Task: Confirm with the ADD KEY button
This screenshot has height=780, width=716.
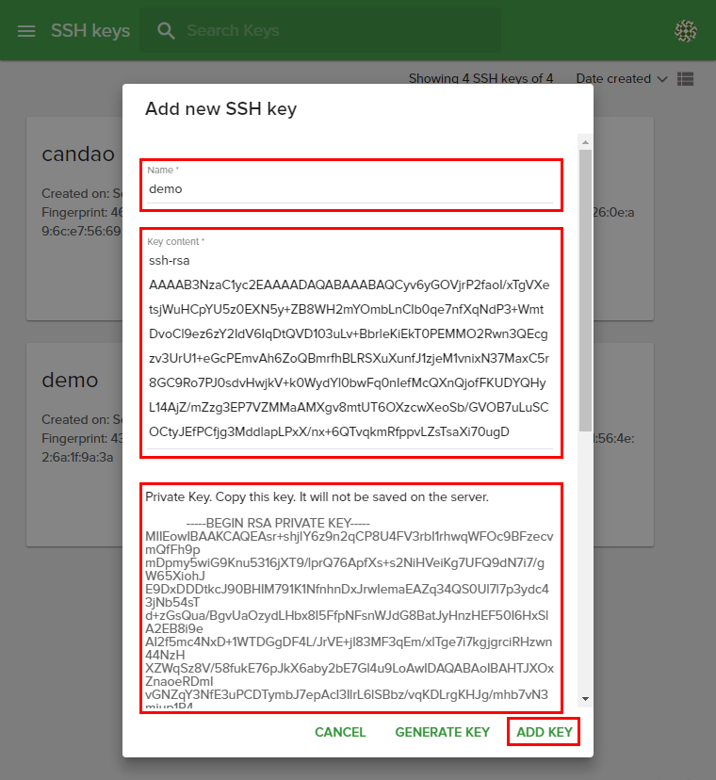Action: click(545, 732)
